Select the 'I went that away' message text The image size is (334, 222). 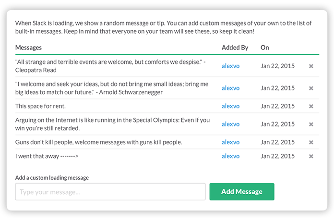(x=47, y=156)
